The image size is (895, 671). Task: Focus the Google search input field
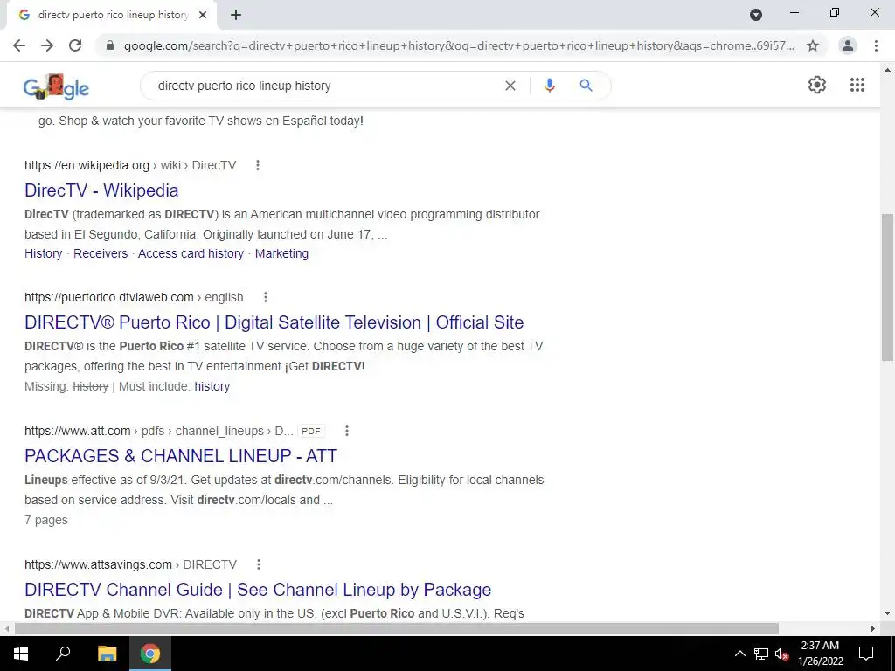[x=325, y=86]
